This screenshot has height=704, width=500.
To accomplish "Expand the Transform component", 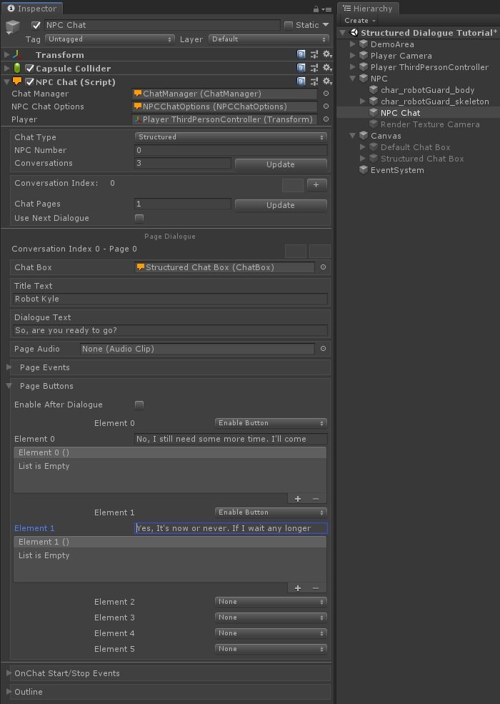I will pyautogui.click(x=6, y=55).
